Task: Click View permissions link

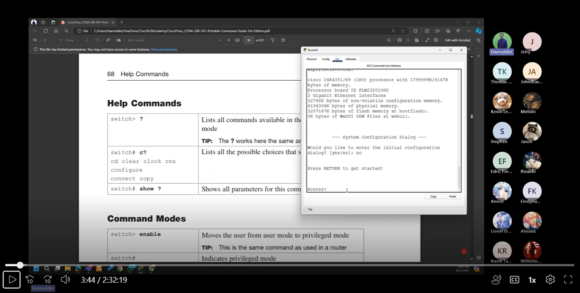Action: 164,50
